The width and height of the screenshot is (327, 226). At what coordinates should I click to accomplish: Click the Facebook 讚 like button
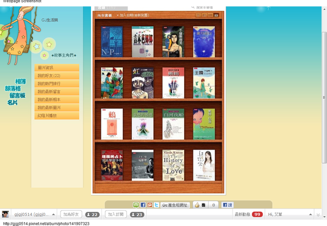(x=227, y=205)
